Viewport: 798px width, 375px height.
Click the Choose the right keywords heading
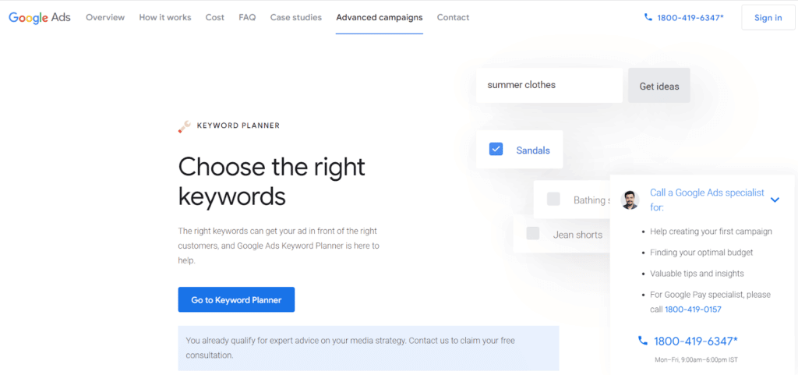pos(272,182)
